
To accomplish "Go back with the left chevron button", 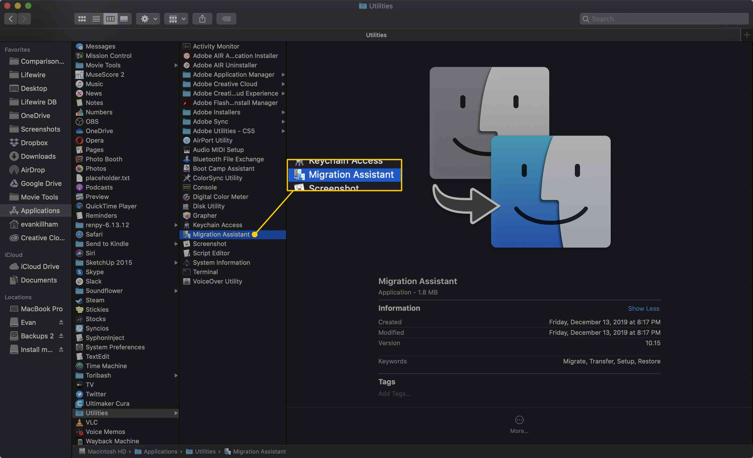I will 11,19.
